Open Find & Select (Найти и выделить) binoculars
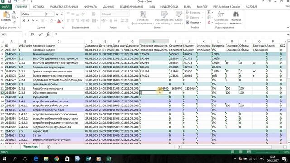Image resolution: width=290 pixels, height=163 pixels. point(236,18)
